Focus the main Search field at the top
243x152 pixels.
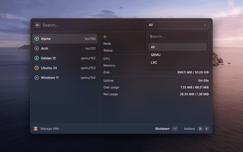coord(91,25)
